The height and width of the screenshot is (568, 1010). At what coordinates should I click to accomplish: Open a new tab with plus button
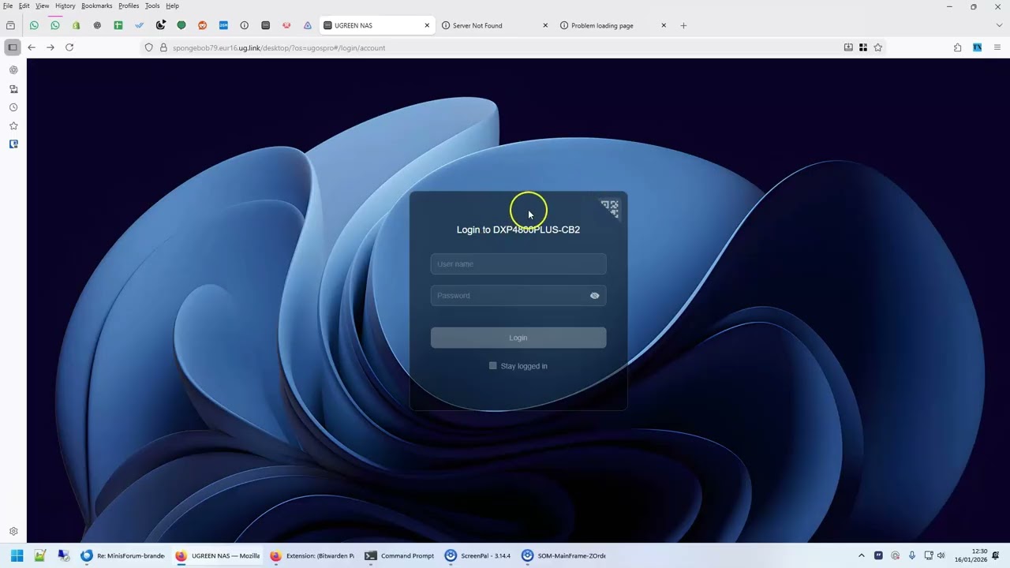click(x=683, y=25)
